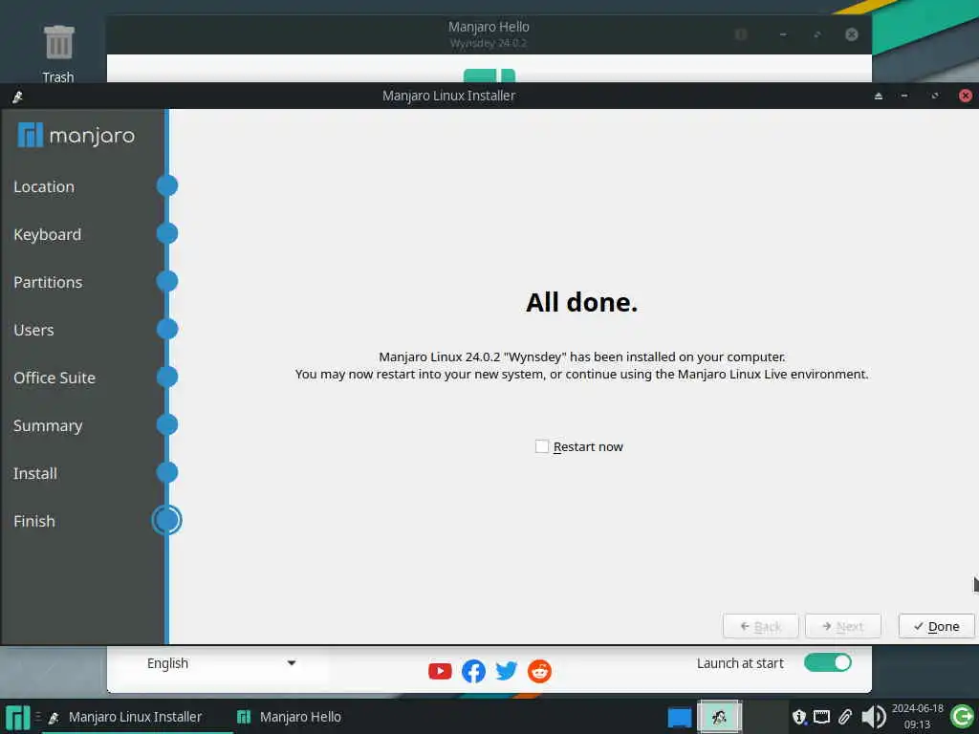Click the 'All done.' heading
The image size is (979, 734).
[x=582, y=303]
